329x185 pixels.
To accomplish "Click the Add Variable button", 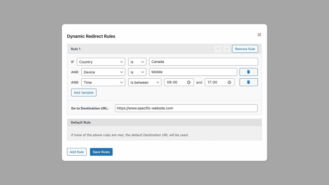I will [x=84, y=92].
